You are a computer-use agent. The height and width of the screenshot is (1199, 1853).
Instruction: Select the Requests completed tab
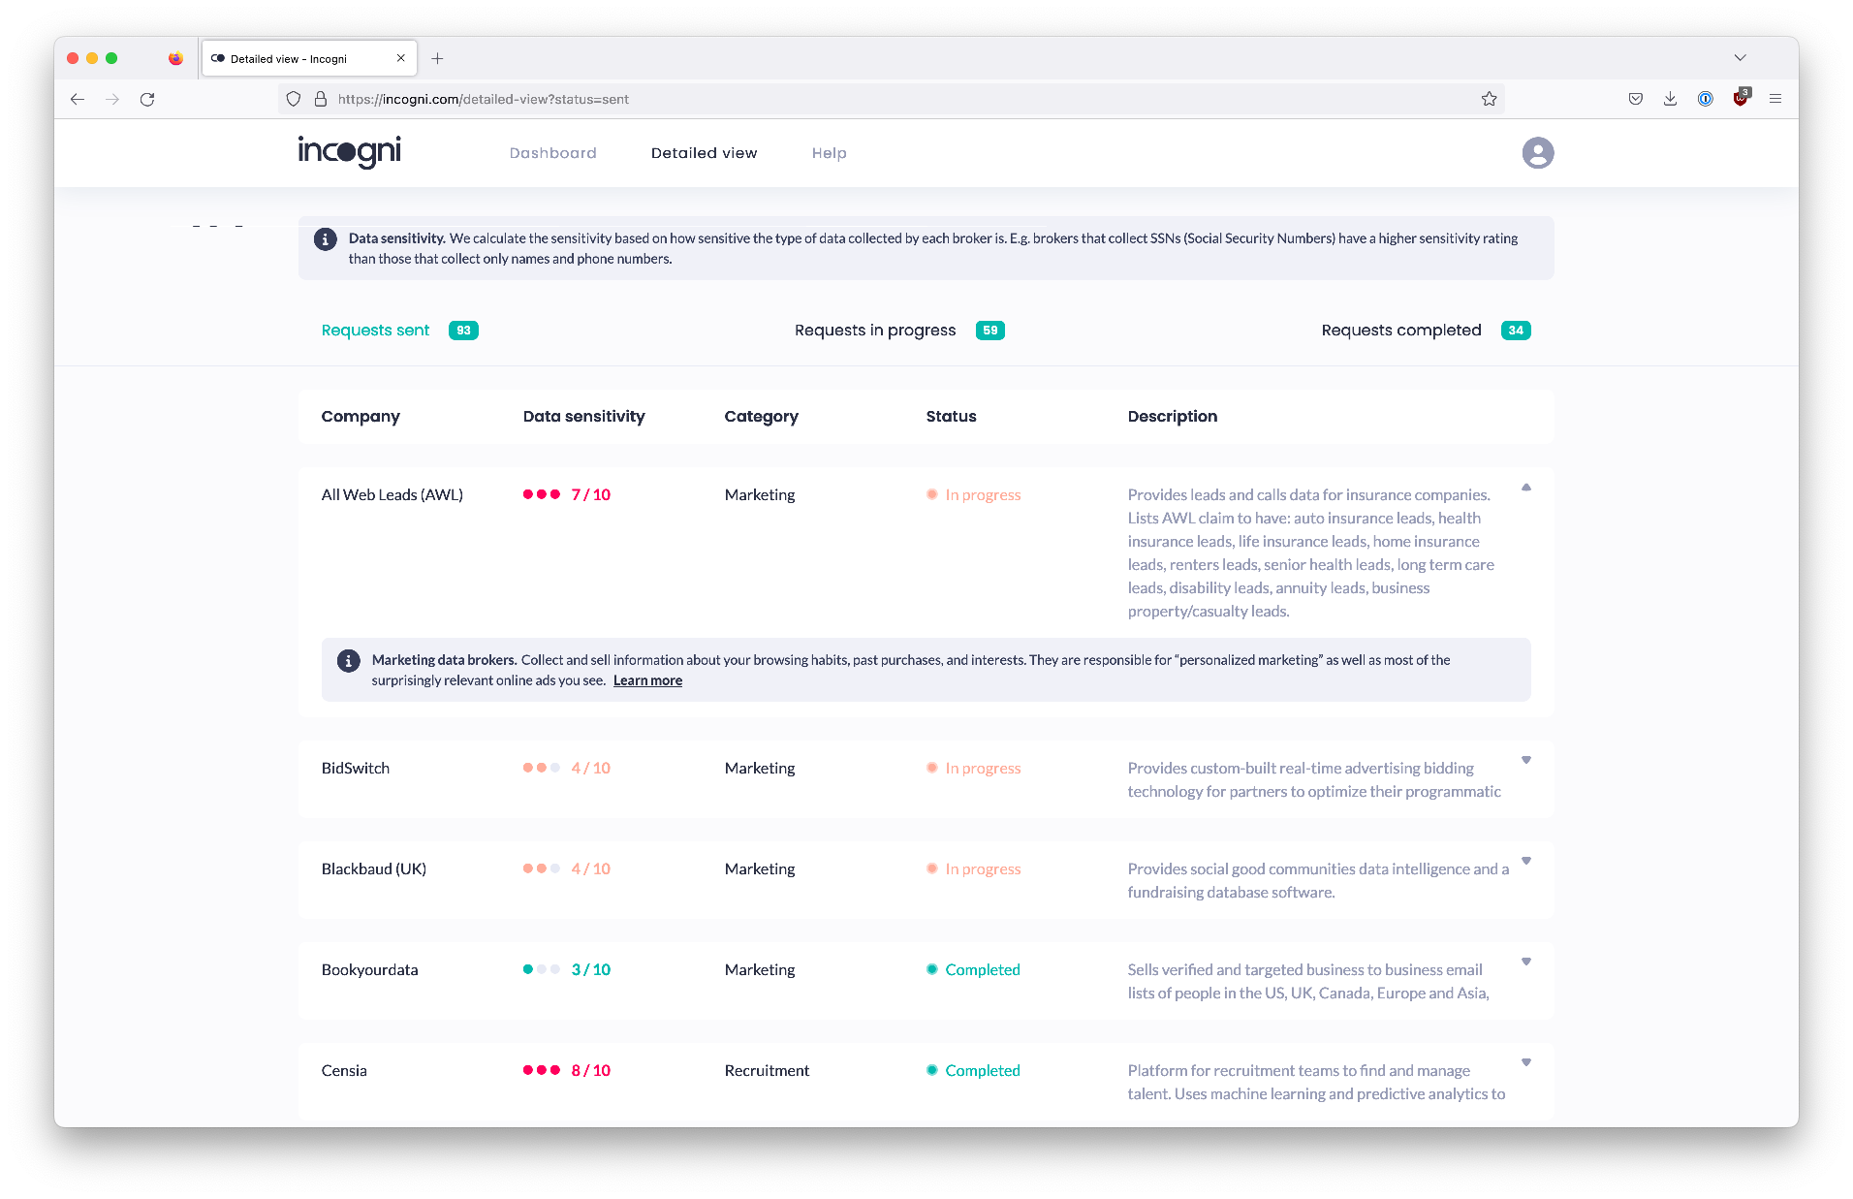point(1401,330)
